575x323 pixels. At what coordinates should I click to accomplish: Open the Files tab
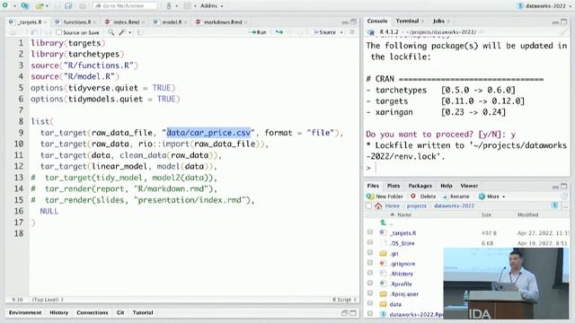coord(373,186)
